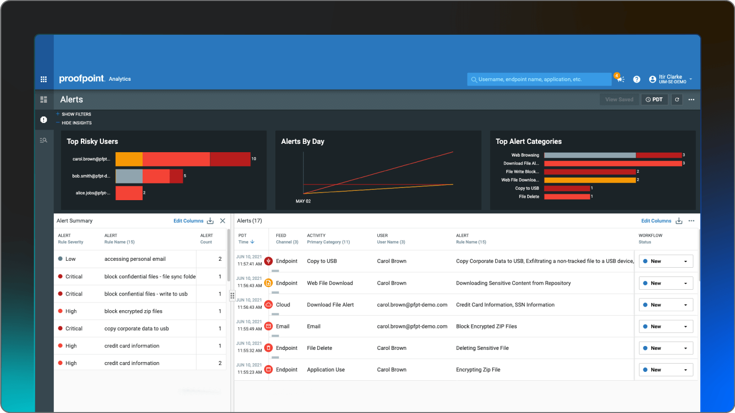Hide insights expander
The height and width of the screenshot is (413, 735).
(x=73, y=123)
